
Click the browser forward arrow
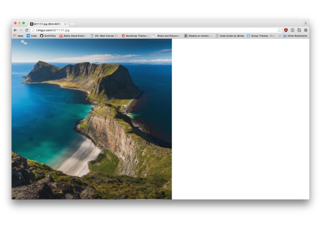pyautogui.click(x=21, y=30)
